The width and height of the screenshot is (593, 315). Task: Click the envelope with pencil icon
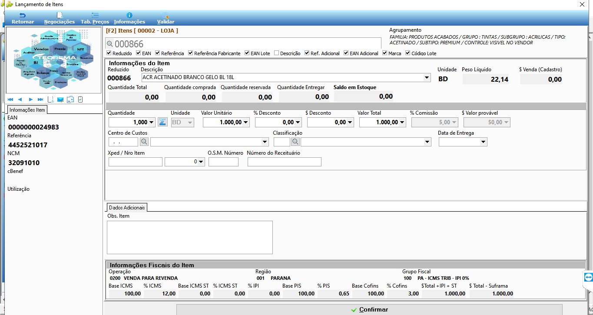coord(60,99)
